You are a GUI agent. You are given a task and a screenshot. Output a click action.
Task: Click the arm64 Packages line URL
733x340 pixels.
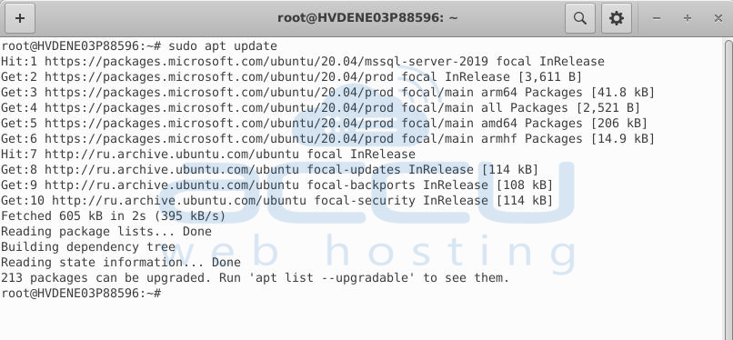point(219,93)
